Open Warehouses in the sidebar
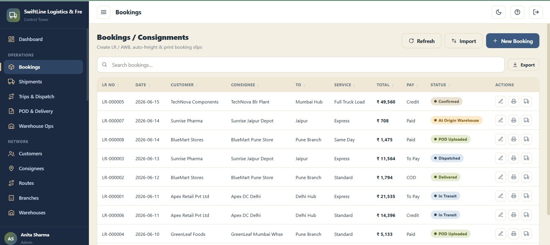Viewport: 550px width, 245px height. coord(44,213)
